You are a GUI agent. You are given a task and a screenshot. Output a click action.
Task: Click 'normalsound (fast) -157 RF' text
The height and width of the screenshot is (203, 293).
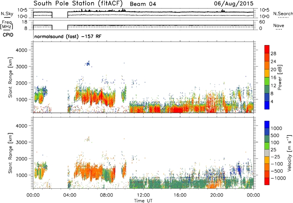pos(68,36)
